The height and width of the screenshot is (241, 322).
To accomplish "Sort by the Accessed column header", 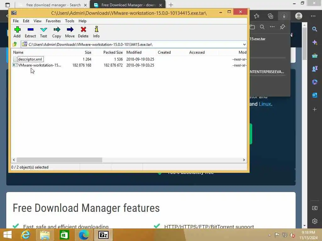I will 197,52.
